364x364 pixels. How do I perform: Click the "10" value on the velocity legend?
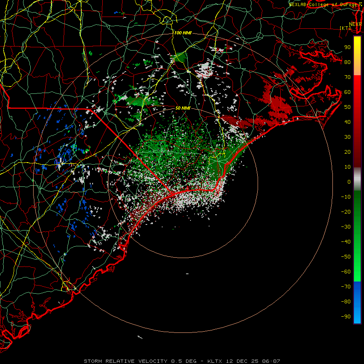[x=347, y=167]
